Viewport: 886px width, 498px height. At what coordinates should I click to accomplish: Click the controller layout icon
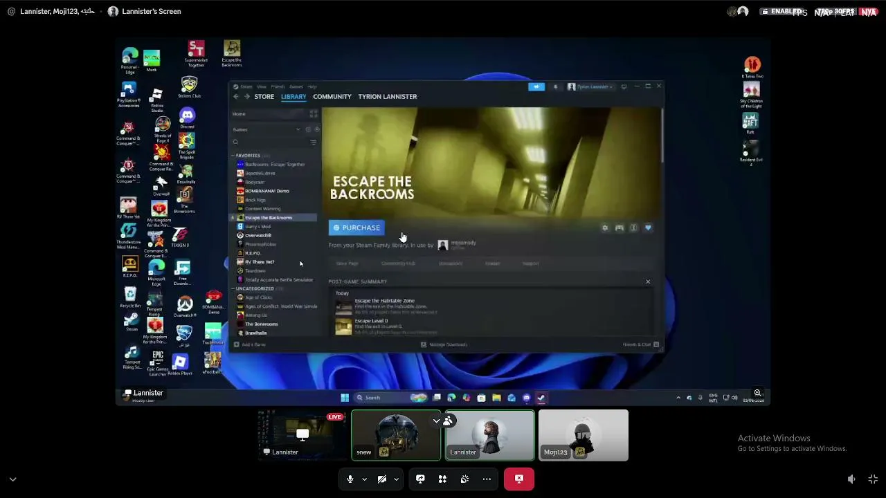(620, 228)
